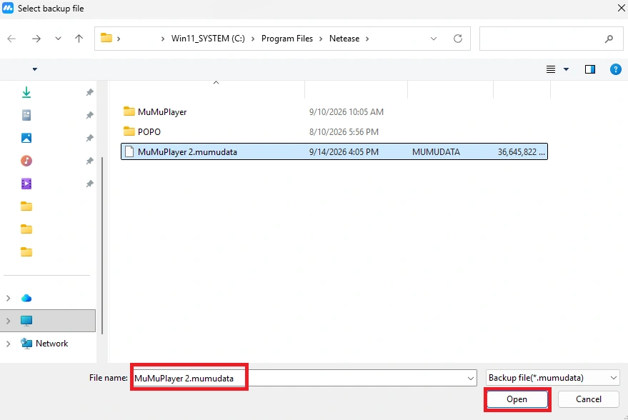The height and width of the screenshot is (420, 628).
Task: Select MuMuPlayer 2.mumudata file
Action: coord(334,151)
